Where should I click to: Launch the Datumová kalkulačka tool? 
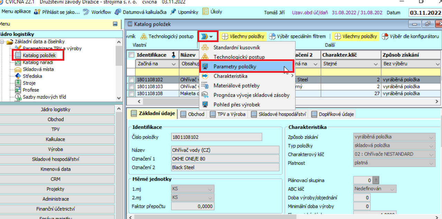coord(118,12)
